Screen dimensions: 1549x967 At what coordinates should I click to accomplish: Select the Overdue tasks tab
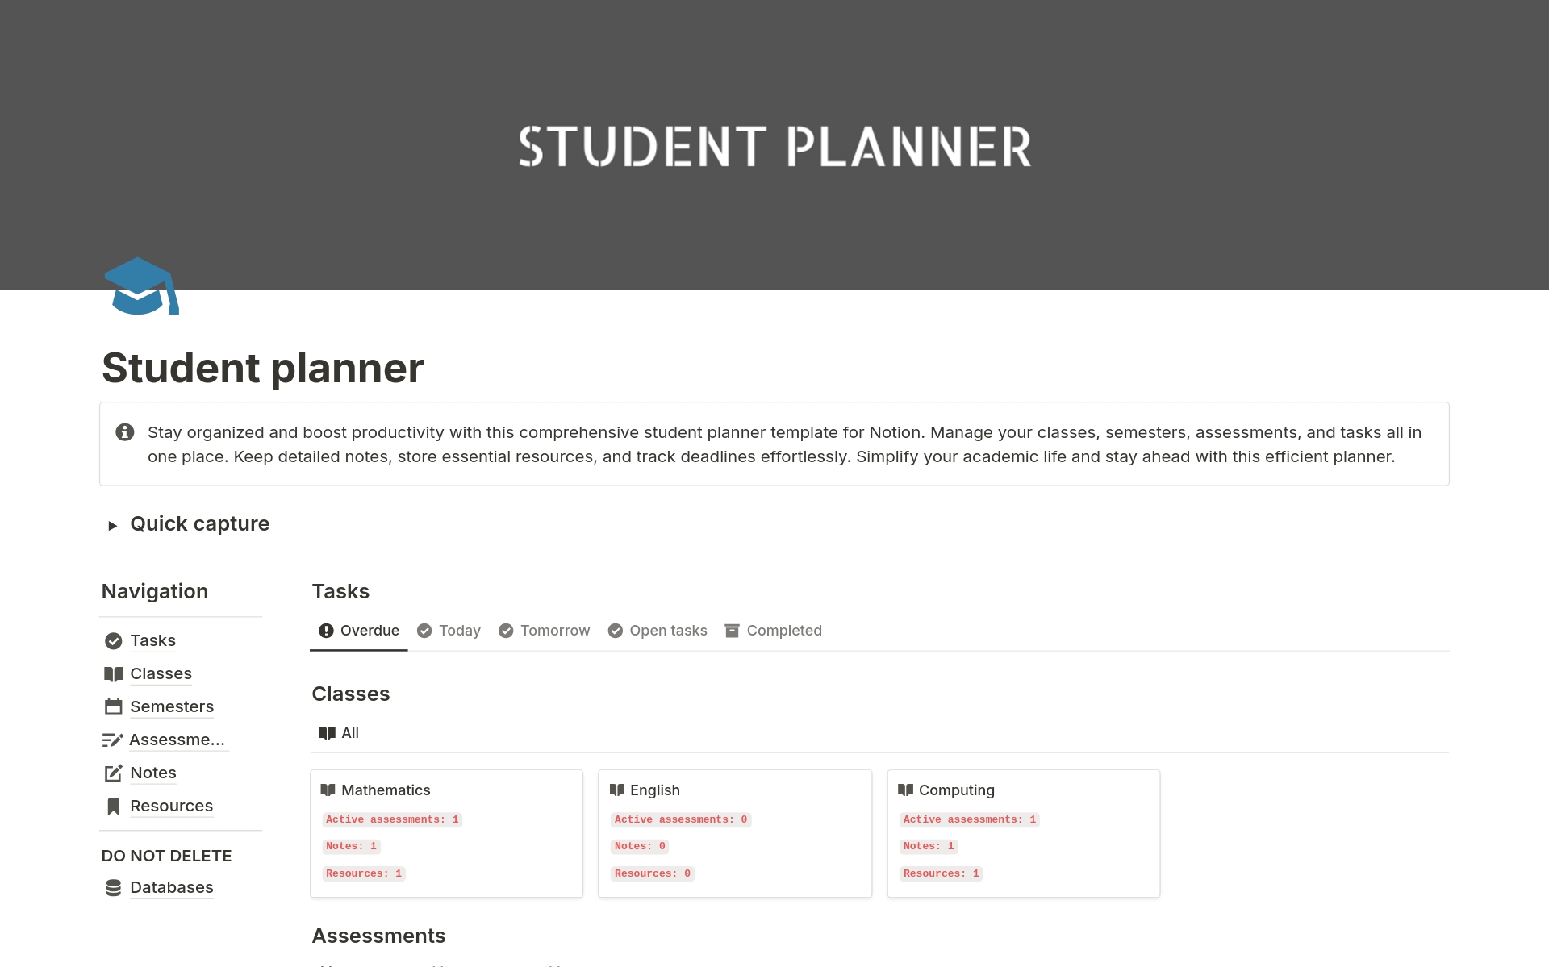tap(359, 631)
